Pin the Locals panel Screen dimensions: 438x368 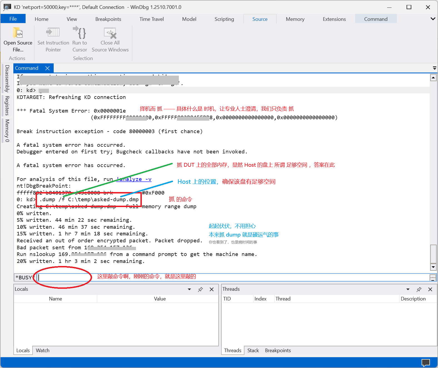coord(200,289)
